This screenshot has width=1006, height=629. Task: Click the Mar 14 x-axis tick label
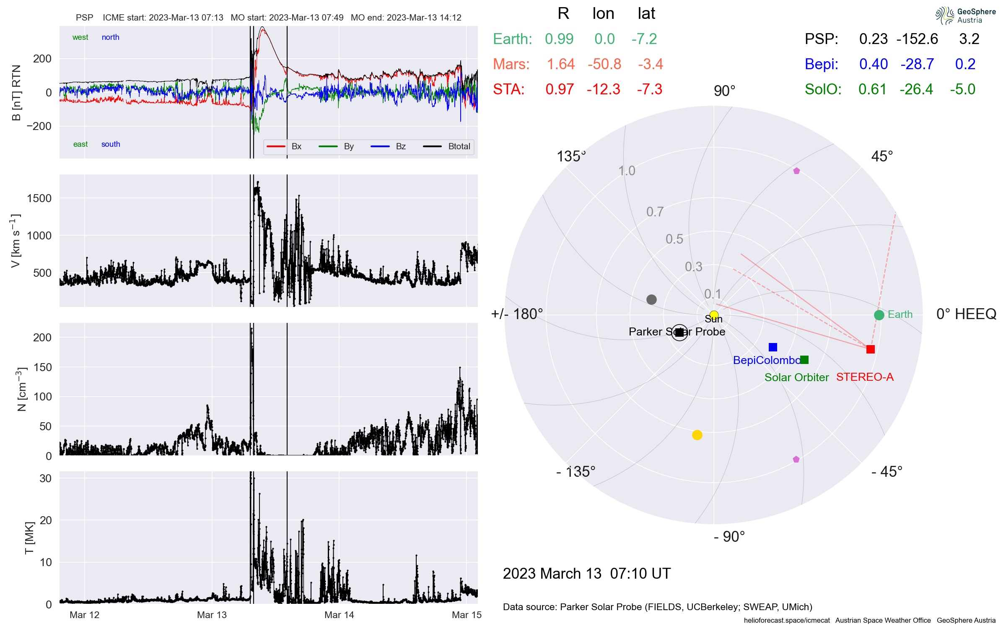click(339, 615)
